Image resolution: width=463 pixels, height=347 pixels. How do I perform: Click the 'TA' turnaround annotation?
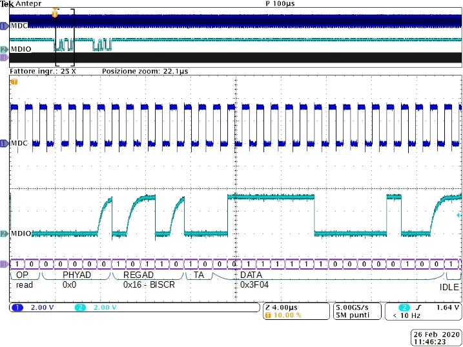coord(199,275)
